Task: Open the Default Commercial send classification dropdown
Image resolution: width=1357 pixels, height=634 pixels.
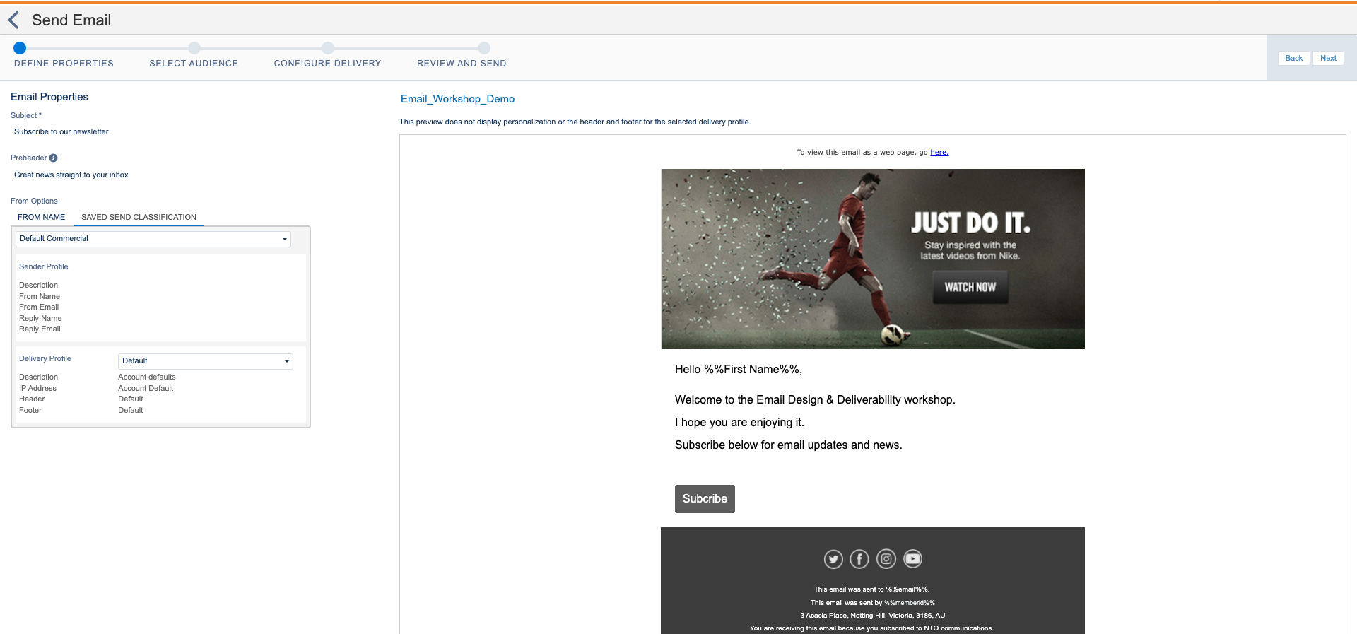Action: pyautogui.click(x=153, y=239)
